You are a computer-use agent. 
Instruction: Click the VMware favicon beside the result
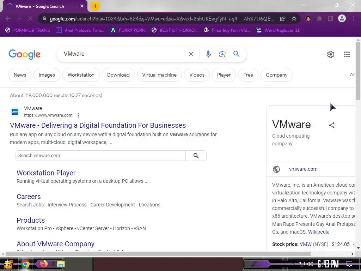[15, 112]
